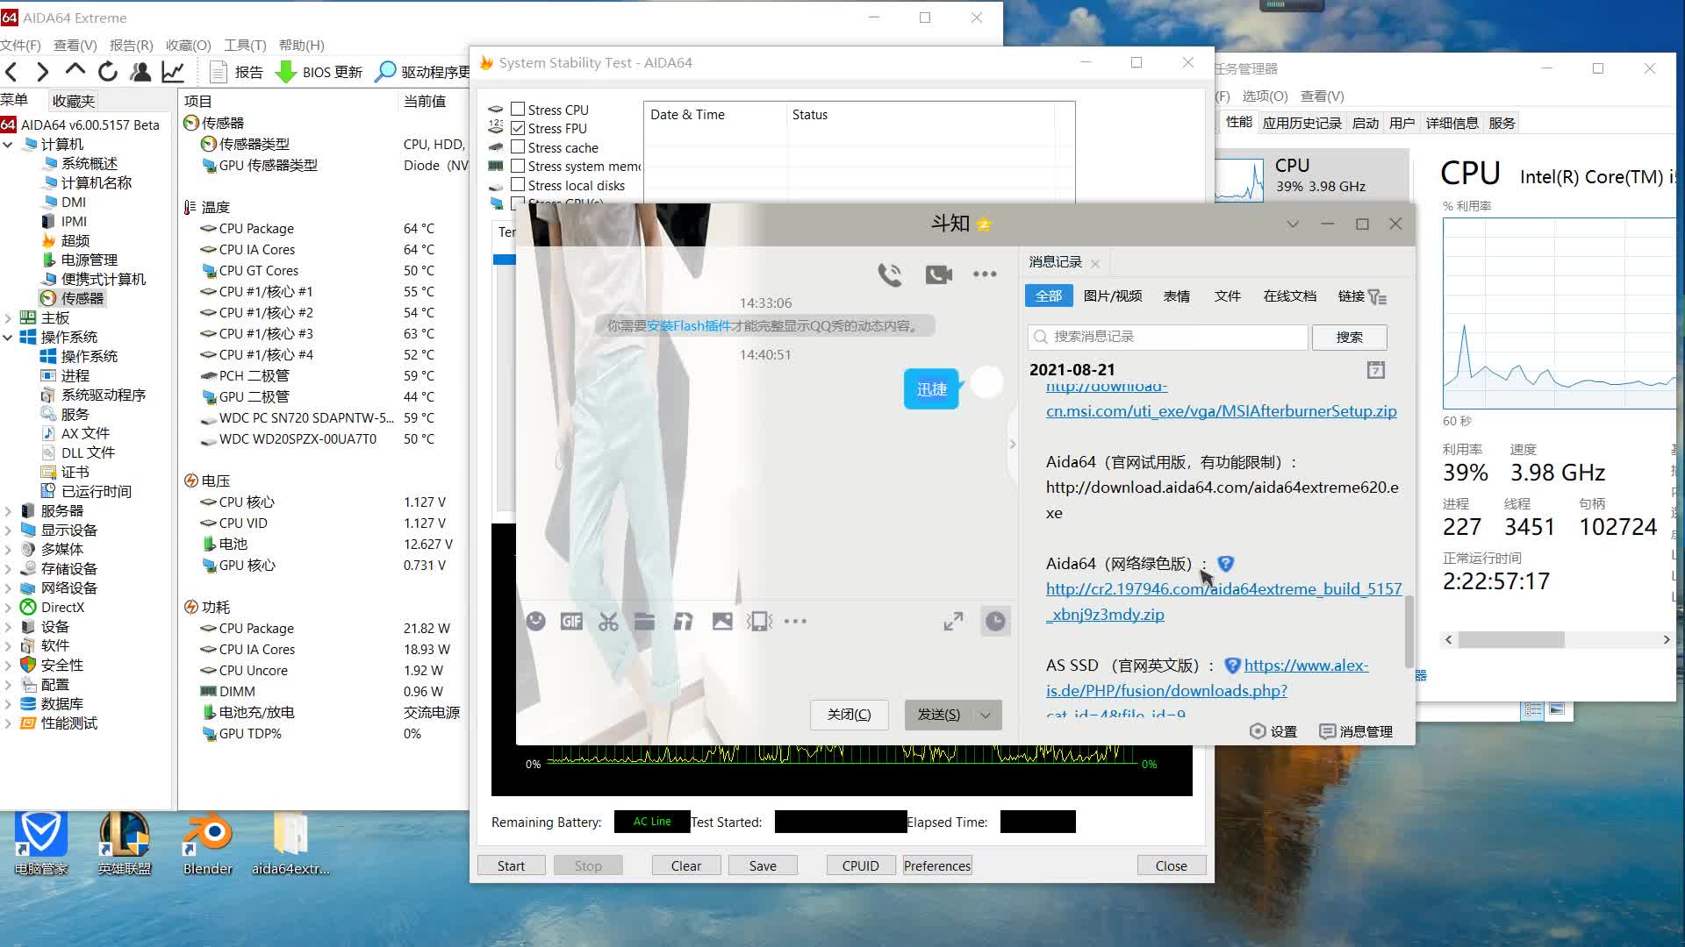Click the music share icon in chat
This screenshot has height=947, width=1685.
(683, 621)
